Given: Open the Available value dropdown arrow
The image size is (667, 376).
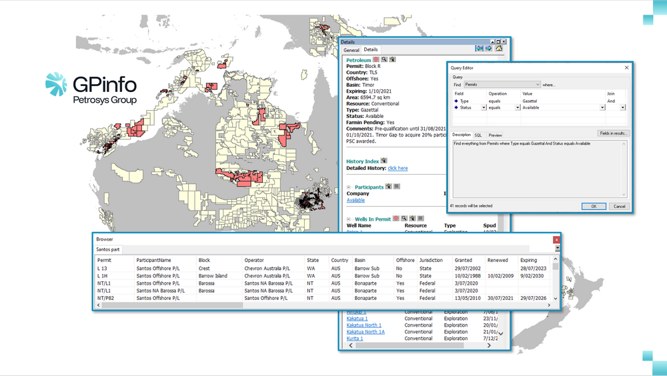Looking at the screenshot, I should coord(602,107).
